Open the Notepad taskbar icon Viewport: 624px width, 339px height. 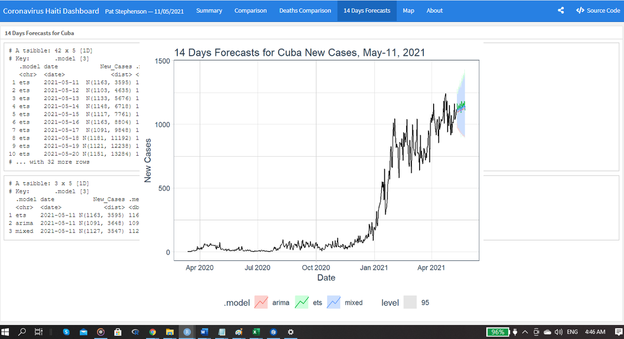pyautogui.click(x=222, y=332)
